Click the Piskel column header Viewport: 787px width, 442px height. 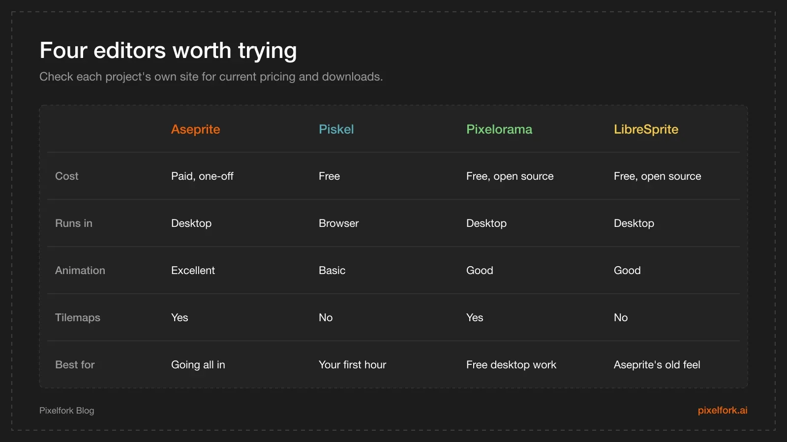(336, 129)
